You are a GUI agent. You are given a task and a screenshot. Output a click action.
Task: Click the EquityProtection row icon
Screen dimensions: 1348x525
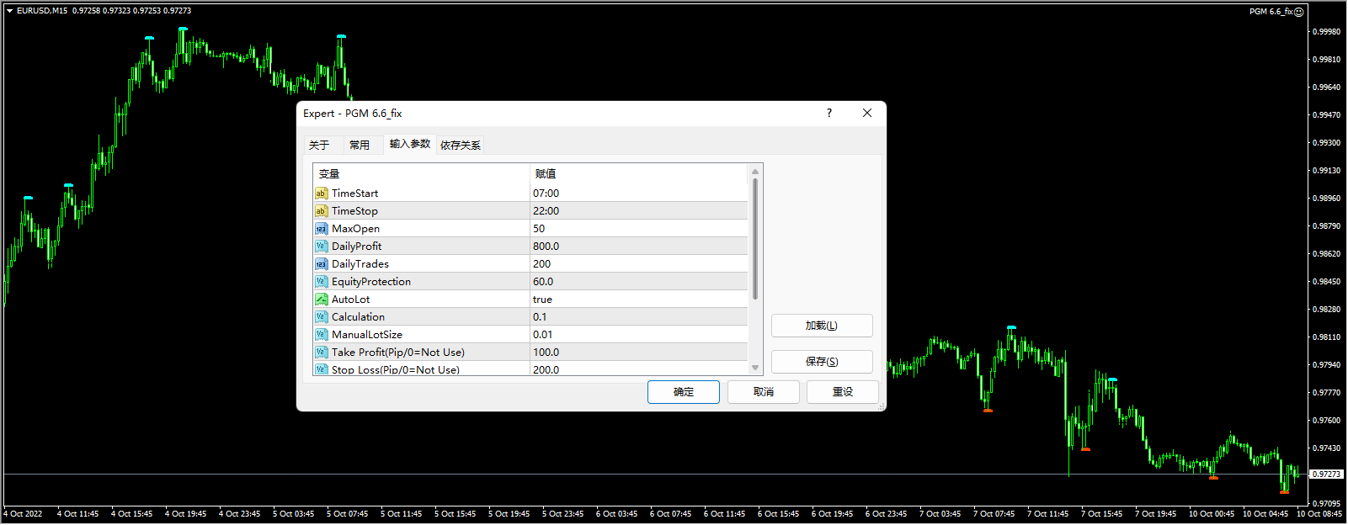click(x=321, y=282)
